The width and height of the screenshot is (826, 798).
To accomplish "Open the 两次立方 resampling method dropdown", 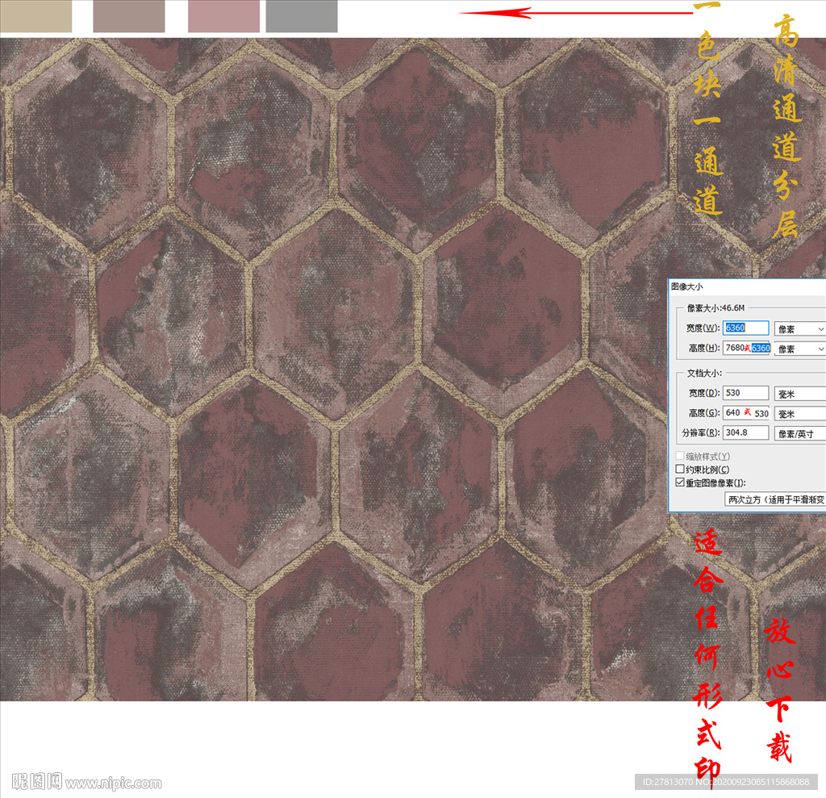I will pyautogui.click(x=775, y=499).
